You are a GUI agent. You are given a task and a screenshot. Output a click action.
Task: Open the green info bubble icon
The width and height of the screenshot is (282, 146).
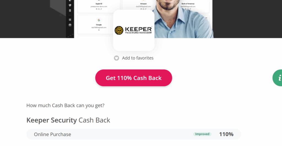coord(277,78)
